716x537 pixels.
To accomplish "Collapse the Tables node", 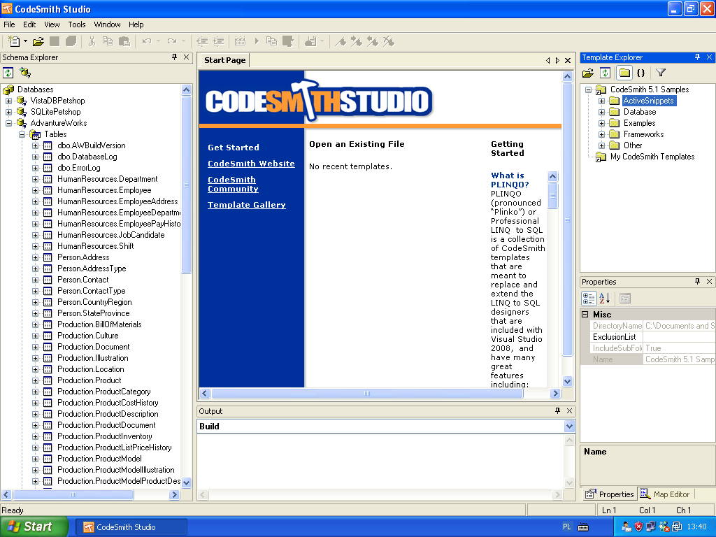I will 22,134.
